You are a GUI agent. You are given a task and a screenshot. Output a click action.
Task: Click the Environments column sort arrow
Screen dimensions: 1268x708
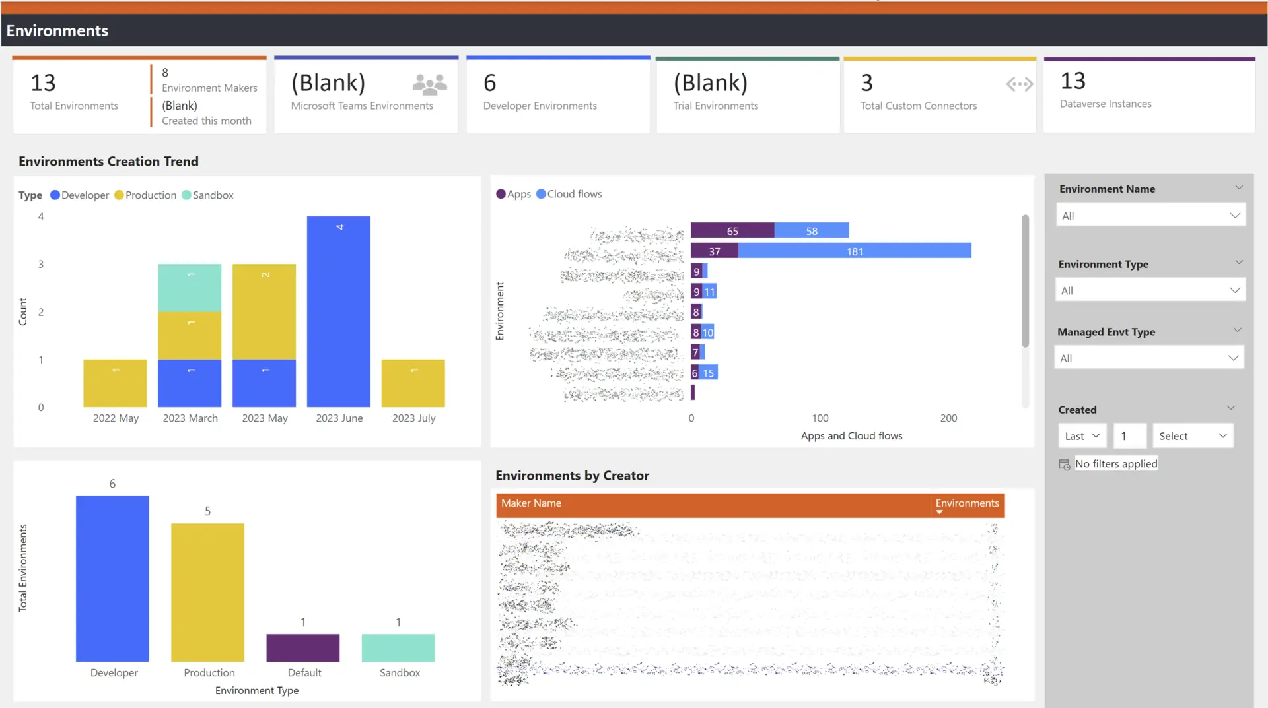point(939,513)
